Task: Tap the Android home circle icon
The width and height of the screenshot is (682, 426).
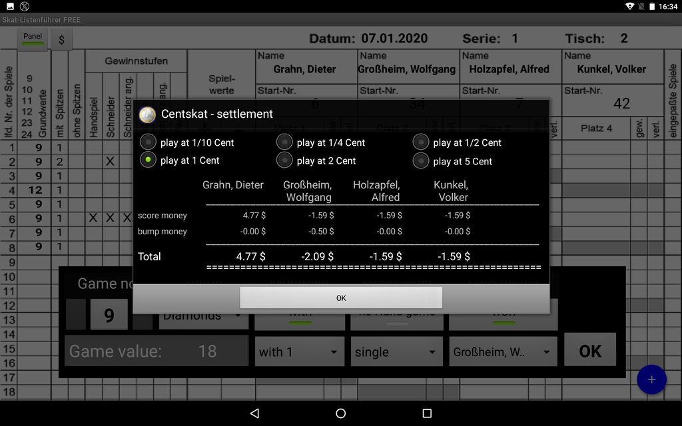Action: pos(341,413)
